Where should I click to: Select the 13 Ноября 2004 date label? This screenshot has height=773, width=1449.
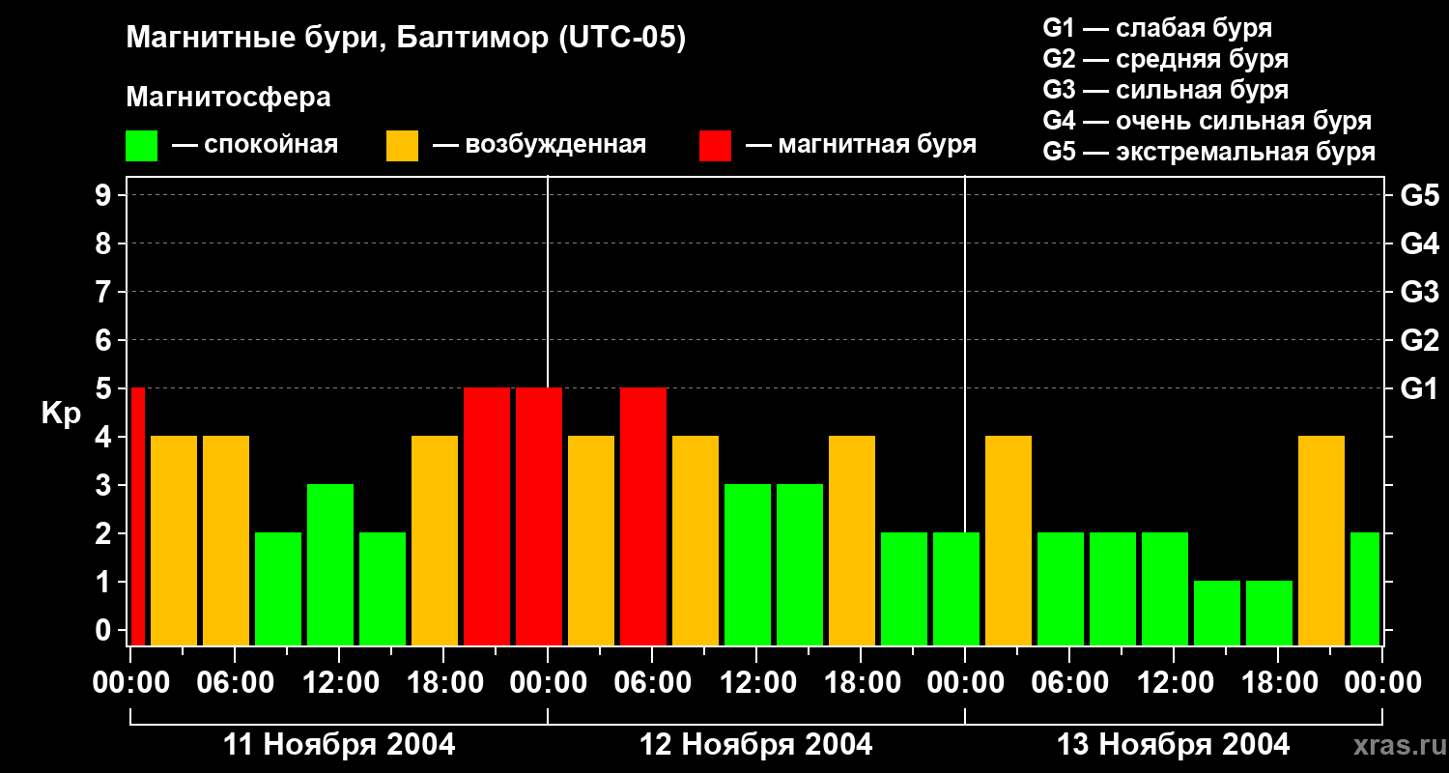1173,745
